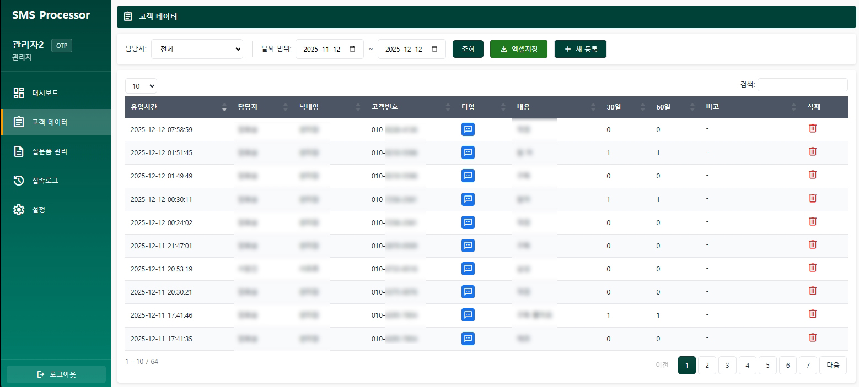Screen dimensions: 859x387
Task: Toggle sorting on the 고객번호 column
Action: 447,107
